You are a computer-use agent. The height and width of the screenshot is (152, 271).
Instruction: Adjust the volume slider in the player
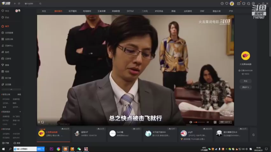[x=199, y=122]
